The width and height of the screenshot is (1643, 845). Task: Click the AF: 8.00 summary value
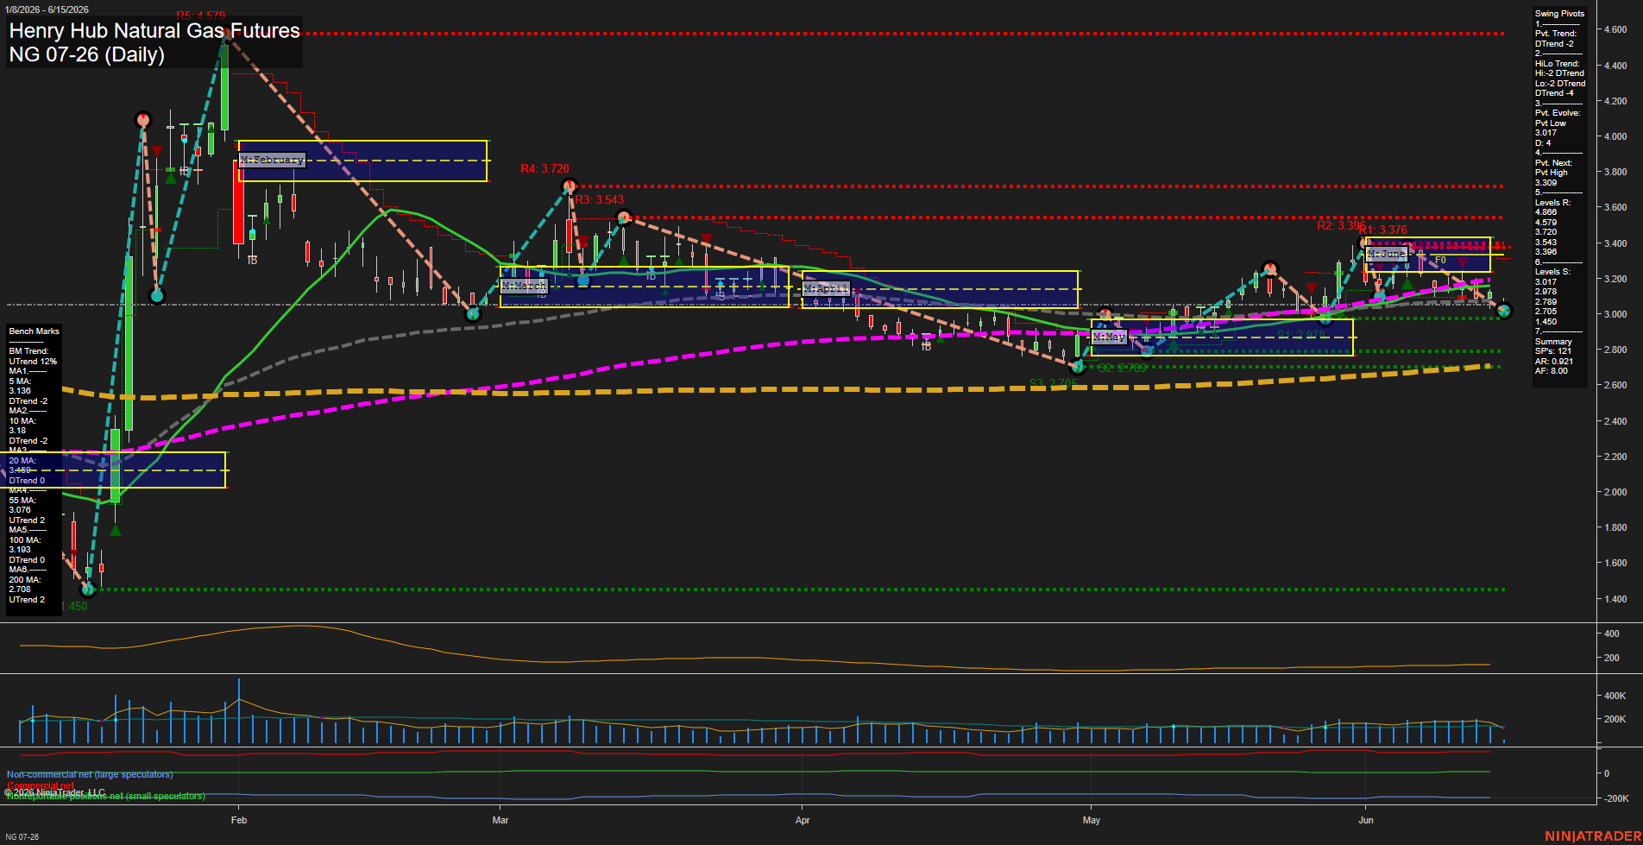(1552, 371)
